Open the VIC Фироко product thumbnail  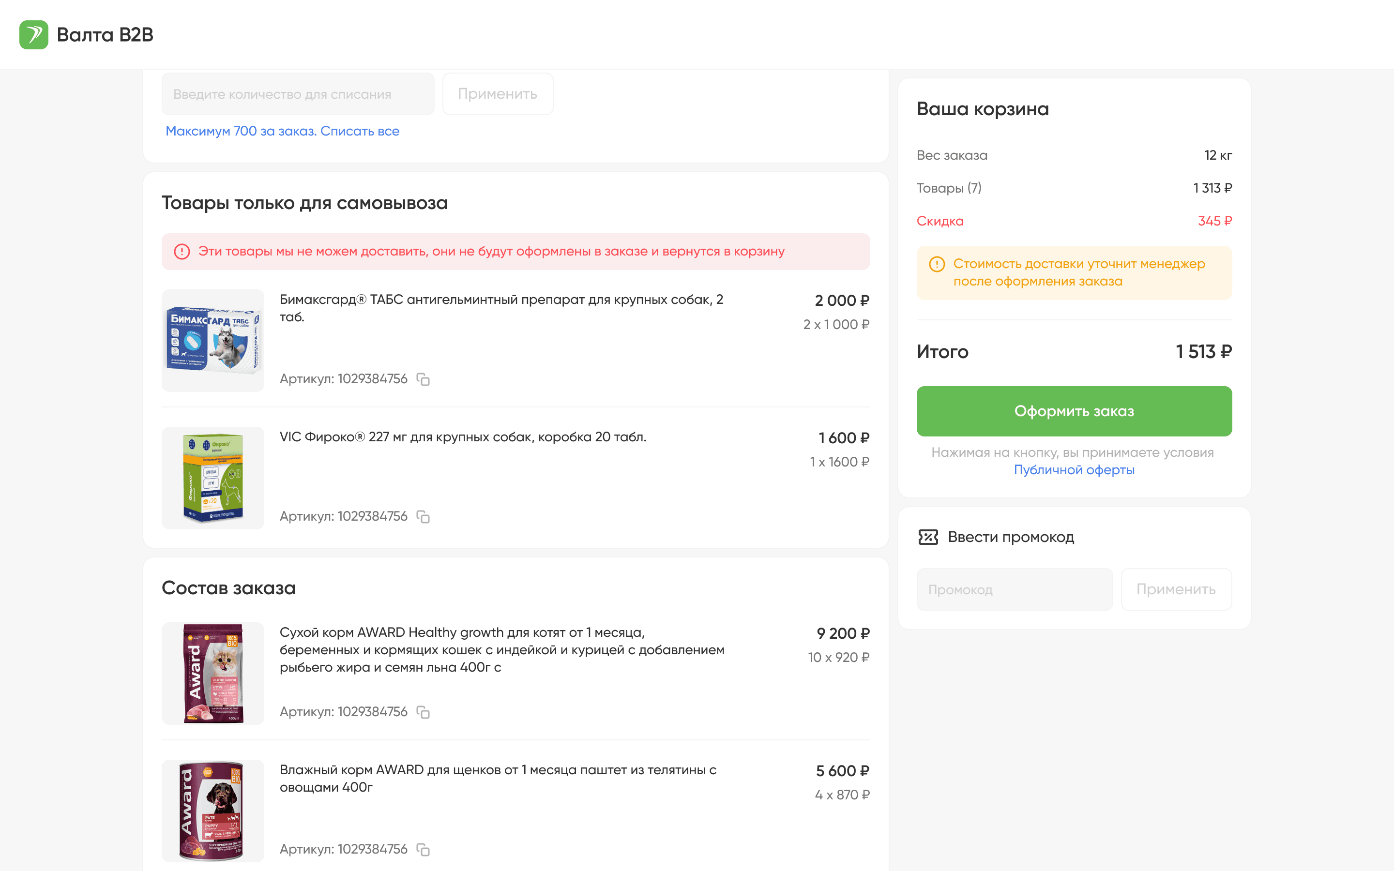click(213, 478)
